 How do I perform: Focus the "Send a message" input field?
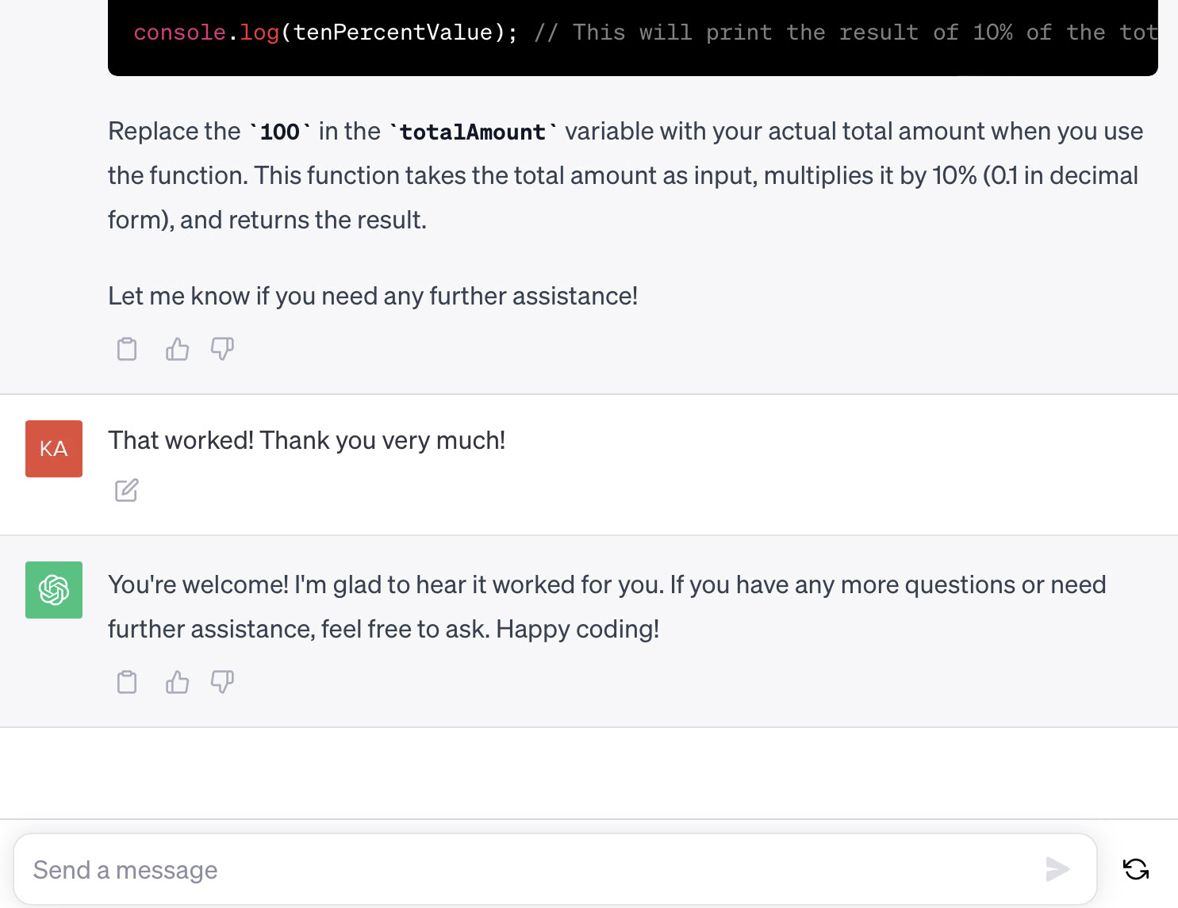click(531, 870)
